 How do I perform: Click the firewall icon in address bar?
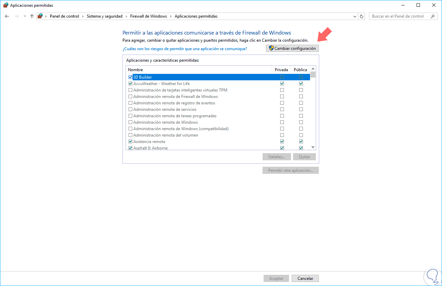tap(40, 16)
